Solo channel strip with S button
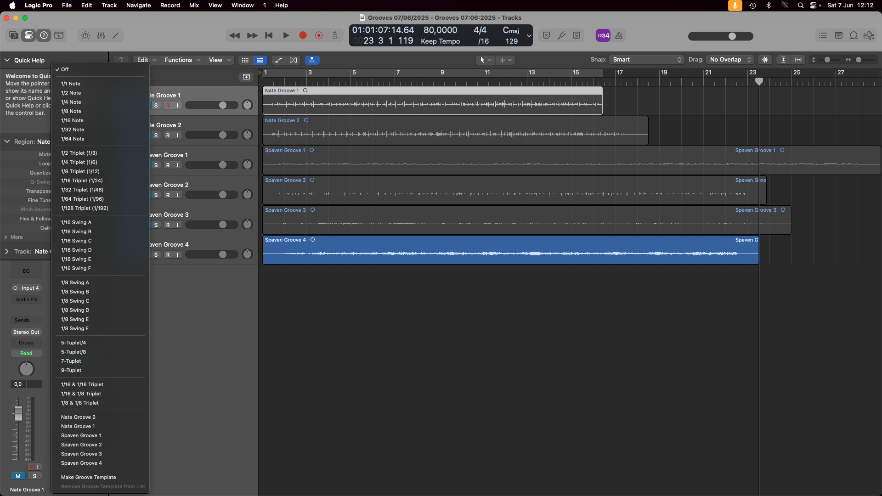Viewport: 882px width, 496px height. click(34, 476)
